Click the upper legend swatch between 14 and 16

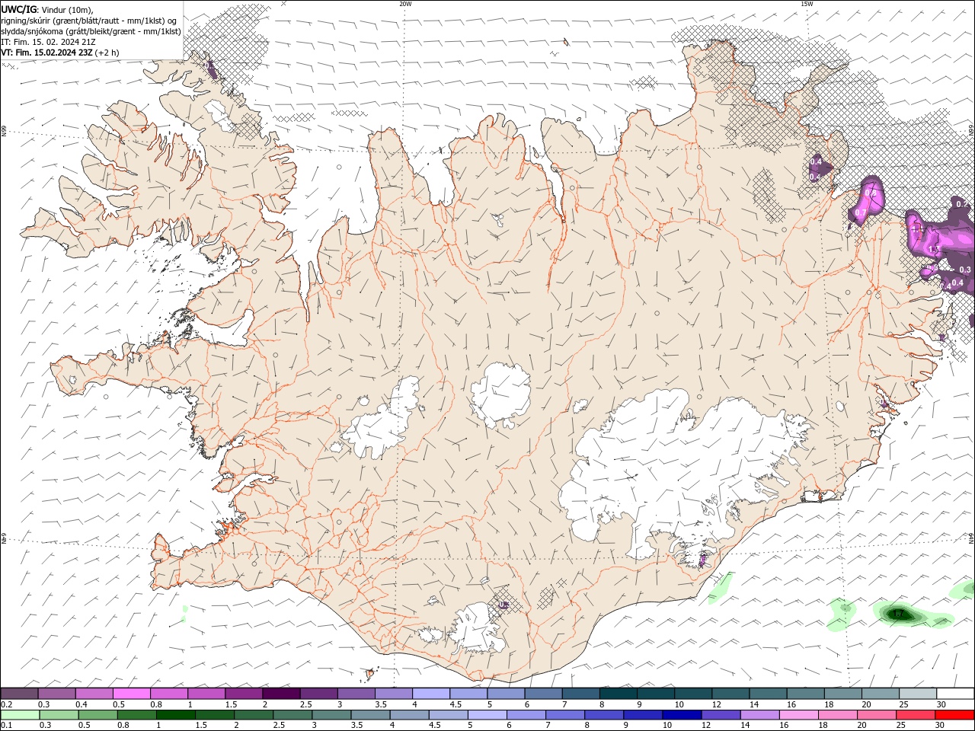pos(768,694)
